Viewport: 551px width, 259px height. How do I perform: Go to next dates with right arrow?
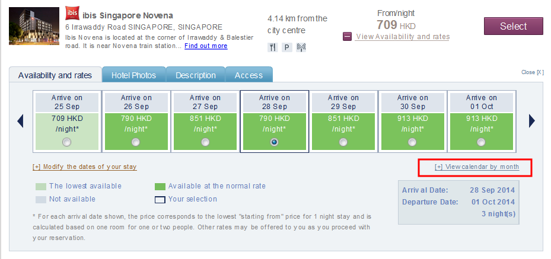[531, 121]
